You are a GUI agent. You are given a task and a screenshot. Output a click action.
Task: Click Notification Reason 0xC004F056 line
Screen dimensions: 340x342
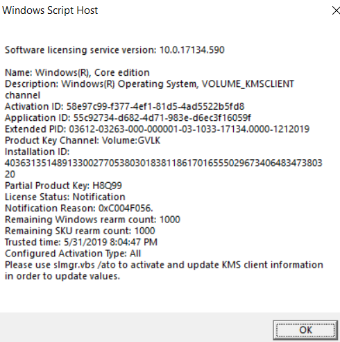[x=79, y=209]
